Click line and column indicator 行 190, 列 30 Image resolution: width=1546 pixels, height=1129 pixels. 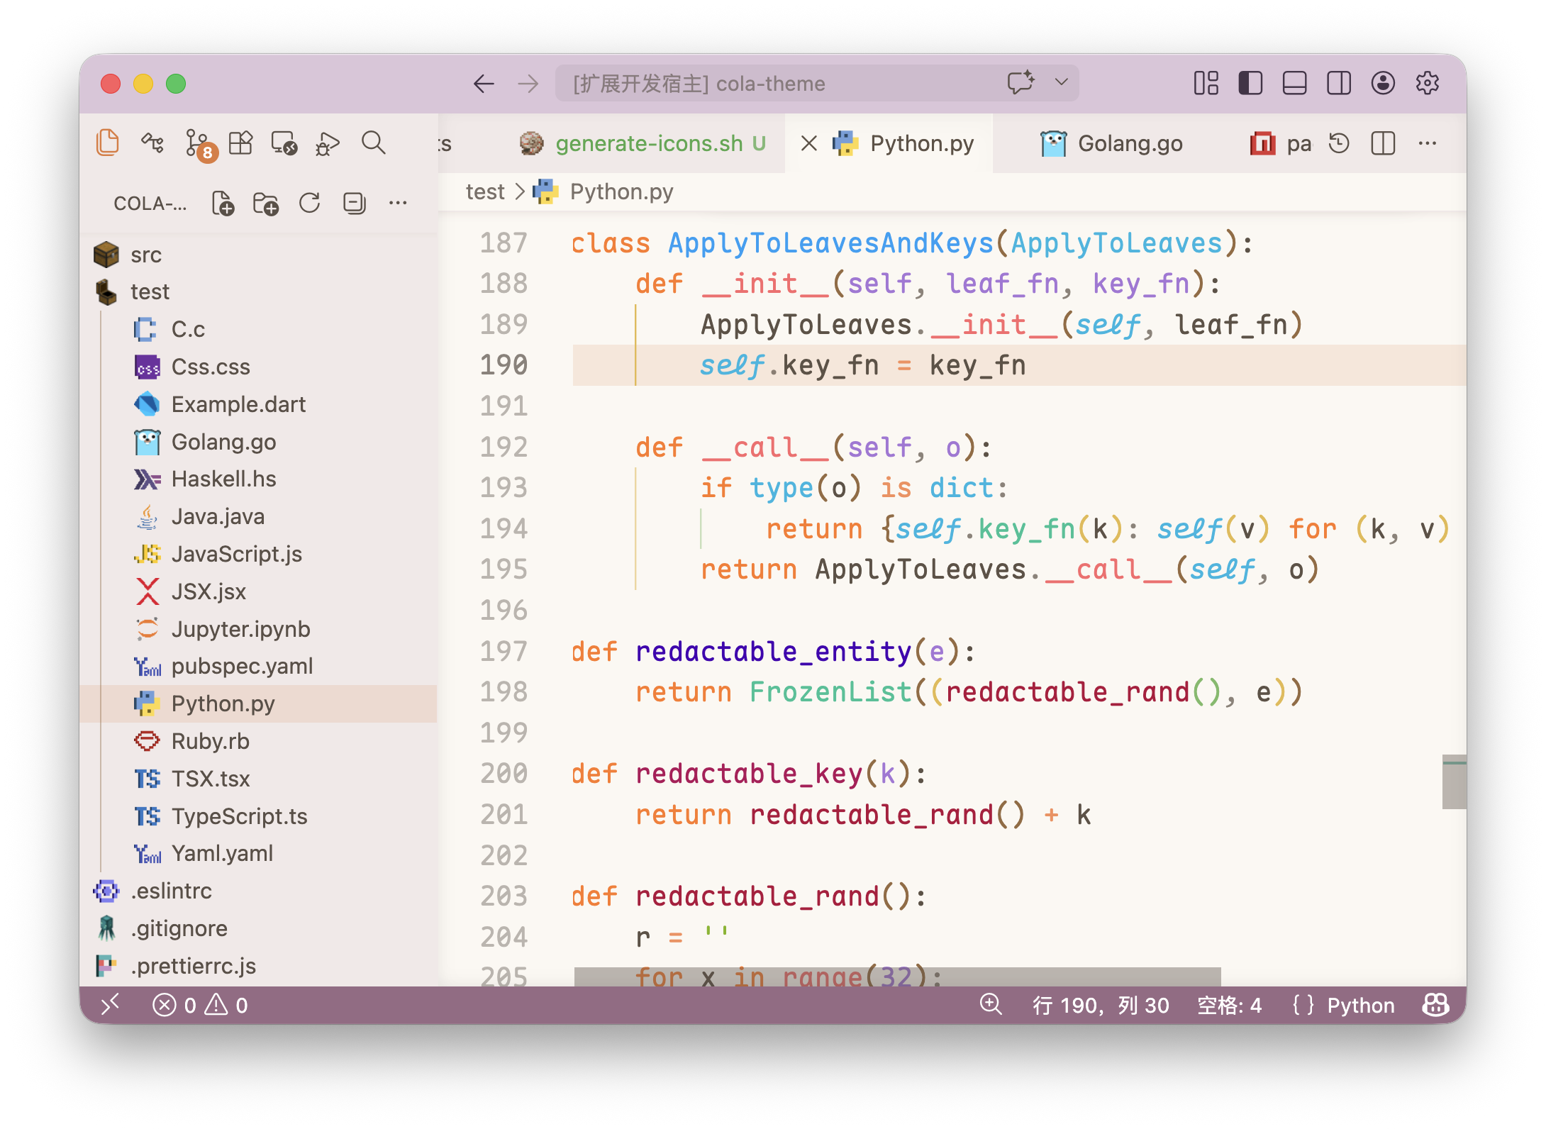1101,1005
